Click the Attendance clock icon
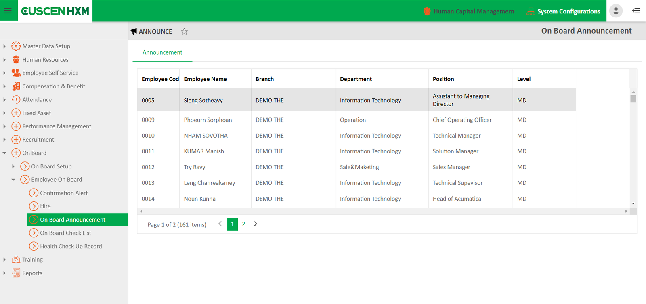646x304 pixels. click(x=16, y=100)
